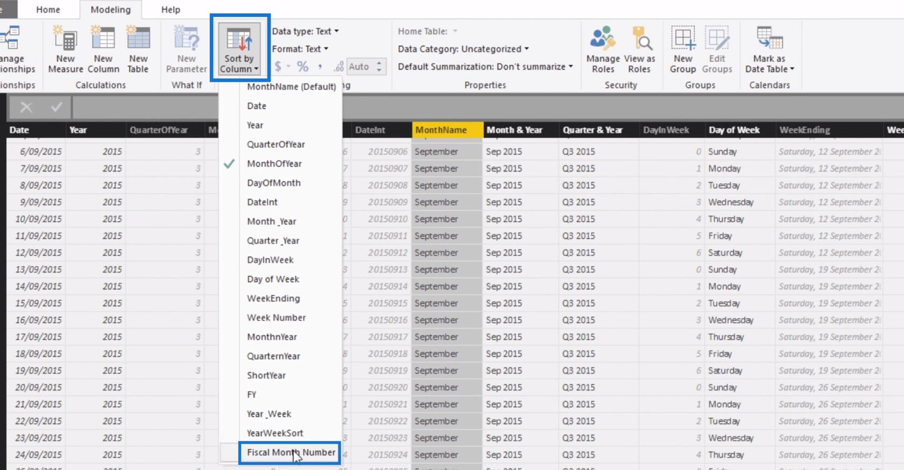This screenshot has height=470, width=904.
Task: Click date cell 6/09/2015
Action: pyautogui.click(x=36, y=152)
